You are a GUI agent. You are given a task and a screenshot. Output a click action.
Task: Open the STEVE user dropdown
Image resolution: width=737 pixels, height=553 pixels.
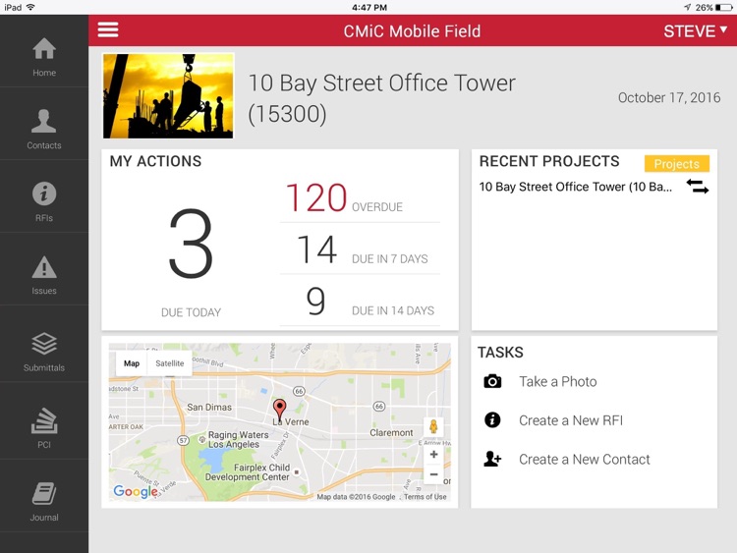[x=695, y=31]
